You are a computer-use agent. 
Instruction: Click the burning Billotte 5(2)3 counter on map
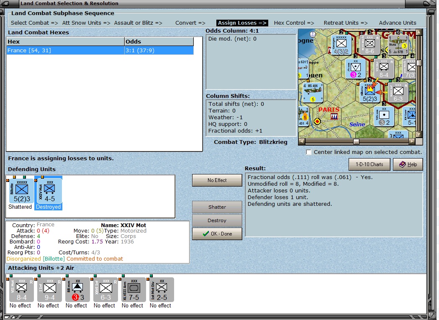point(370,92)
